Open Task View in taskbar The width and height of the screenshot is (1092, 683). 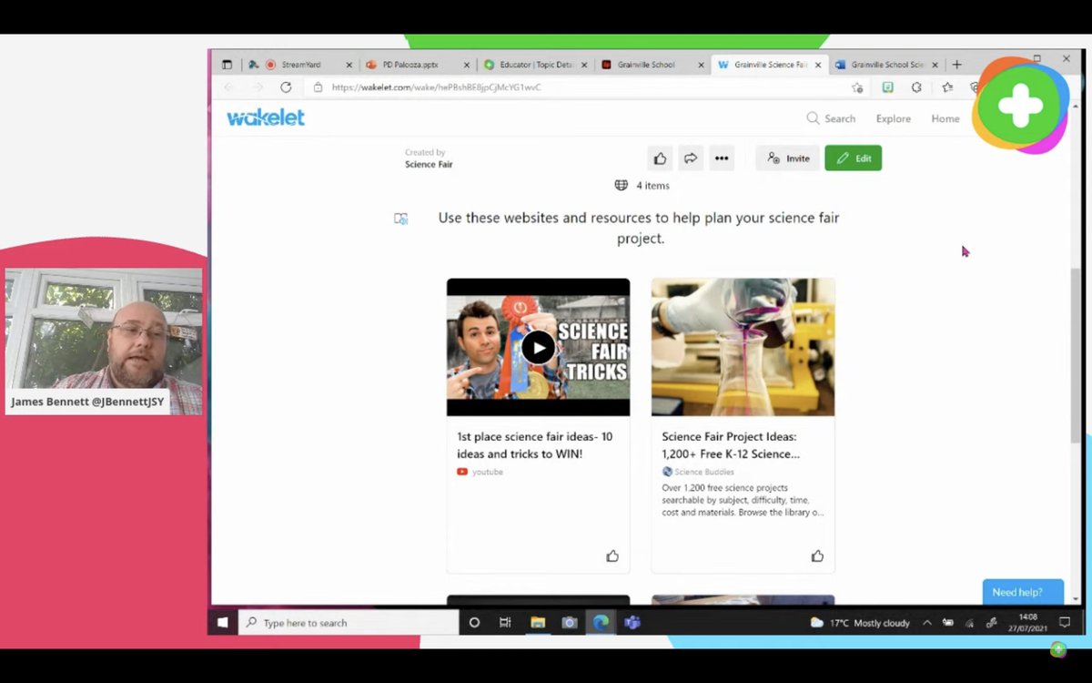(505, 623)
